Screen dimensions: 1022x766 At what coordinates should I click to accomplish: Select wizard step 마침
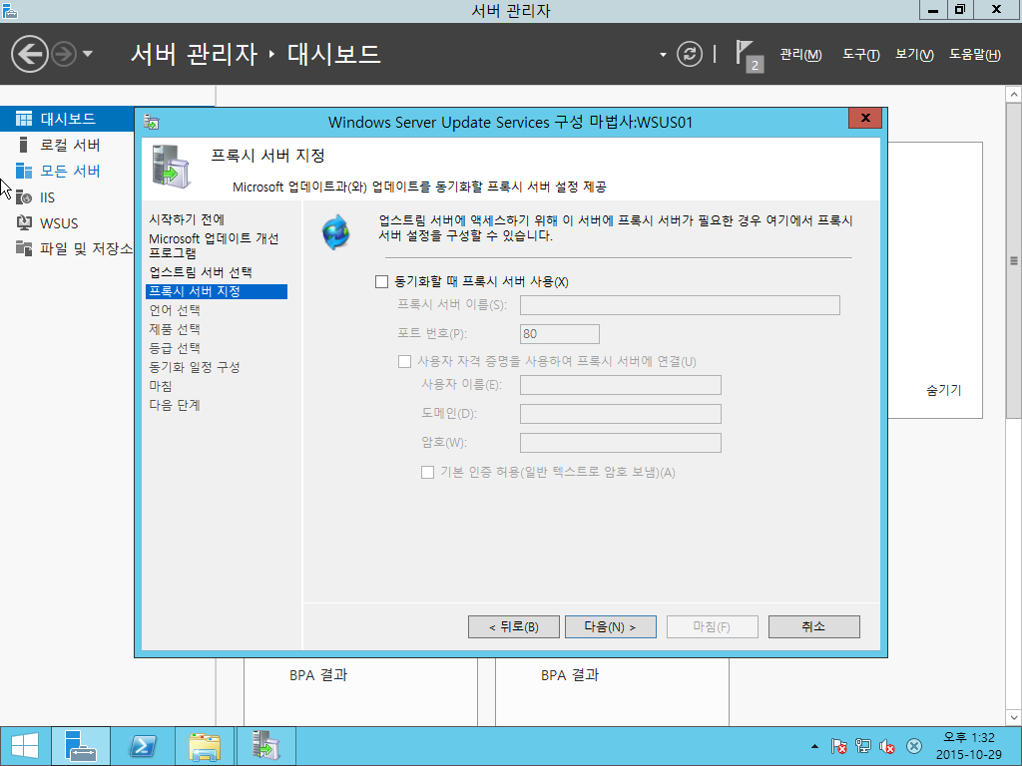[x=161, y=386]
